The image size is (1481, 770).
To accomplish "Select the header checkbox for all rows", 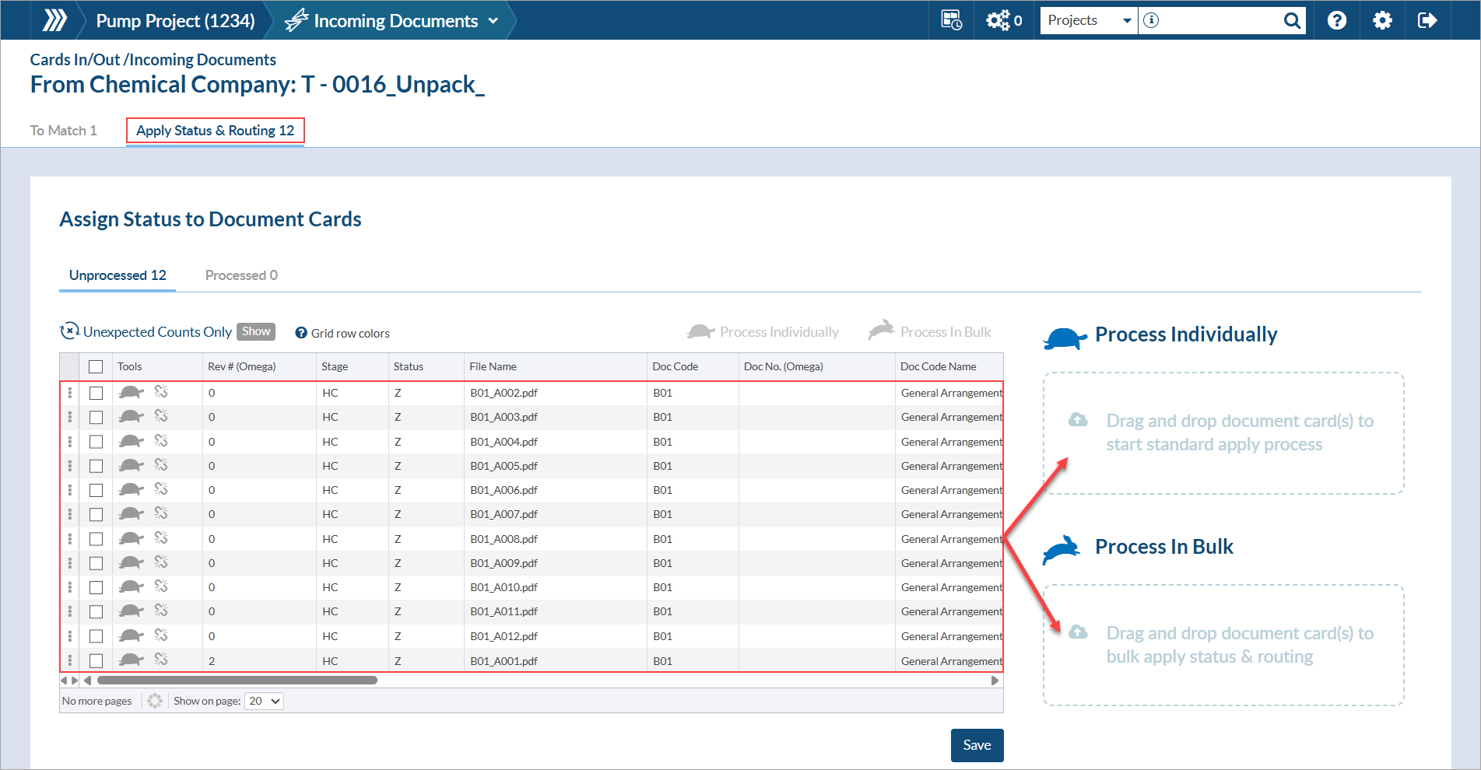I will pos(96,366).
